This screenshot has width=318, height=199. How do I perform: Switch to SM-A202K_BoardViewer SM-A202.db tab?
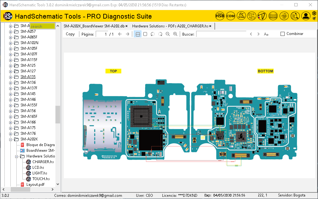click(94, 26)
